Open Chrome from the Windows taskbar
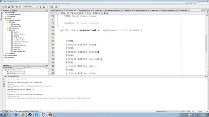 pos(23,115)
